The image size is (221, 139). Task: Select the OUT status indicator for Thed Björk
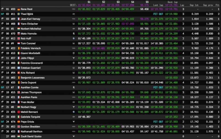tap(2, 14)
